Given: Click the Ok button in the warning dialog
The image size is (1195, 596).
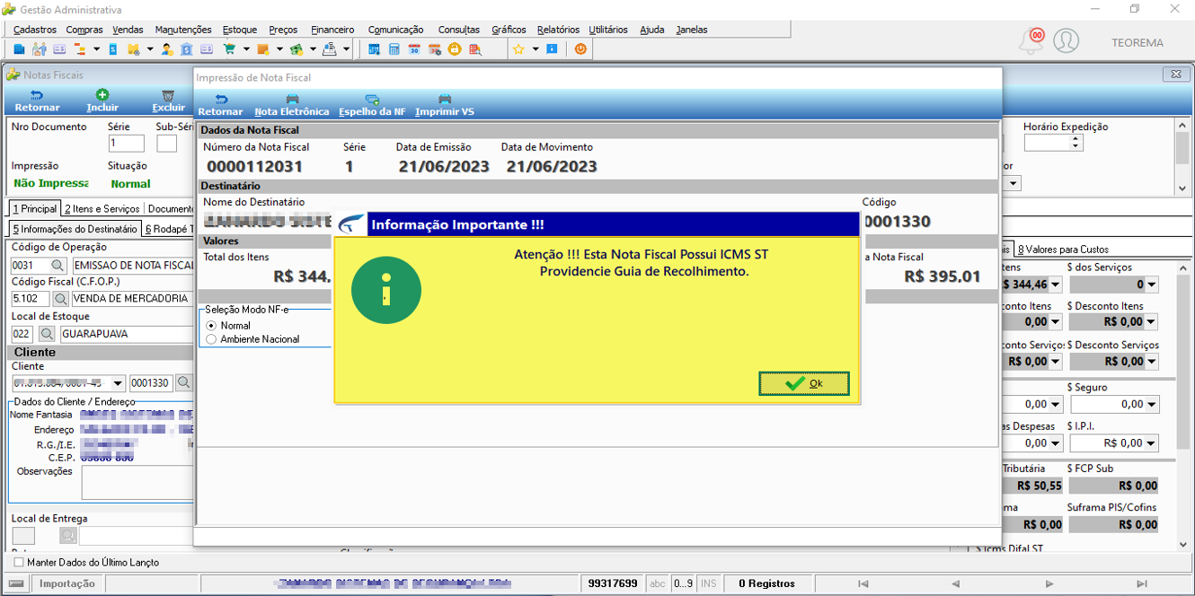Looking at the screenshot, I should 803,383.
